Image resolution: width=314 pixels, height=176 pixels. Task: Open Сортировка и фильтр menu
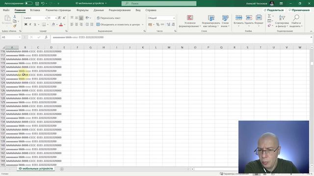click(x=282, y=21)
